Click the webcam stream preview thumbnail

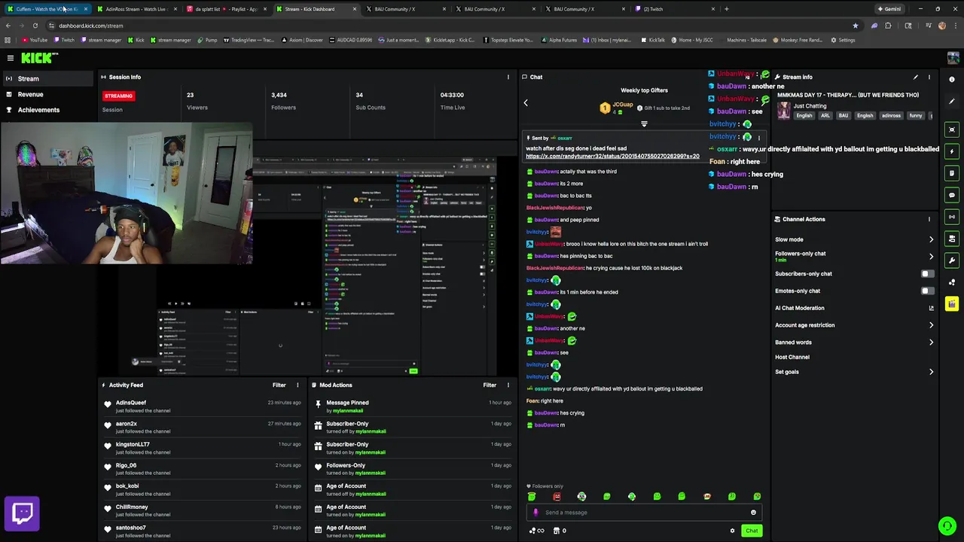(x=127, y=193)
